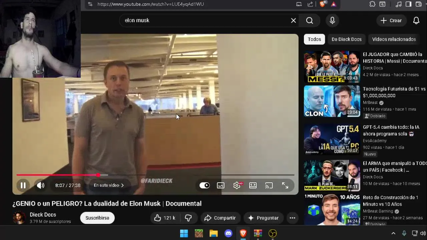This screenshot has height=240, width=427.
Task: Open the Crear menu
Action: pyautogui.click(x=391, y=21)
